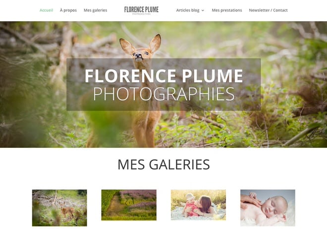Open Mes galeries in navigation bar

(95, 10)
